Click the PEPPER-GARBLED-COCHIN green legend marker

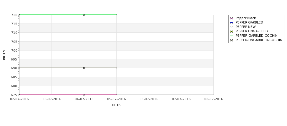pyautogui.click(x=232, y=36)
